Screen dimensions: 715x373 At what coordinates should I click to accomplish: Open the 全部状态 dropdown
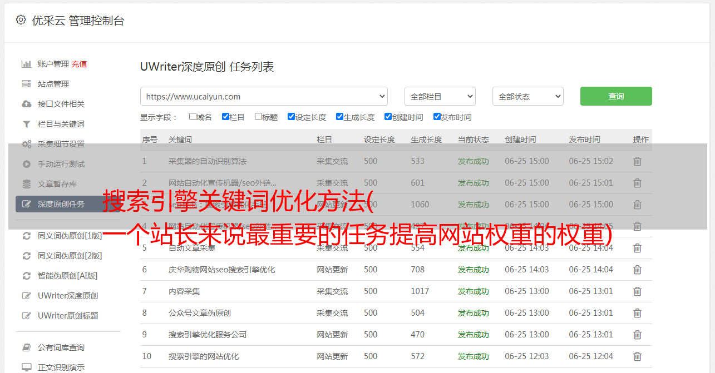click(528, 96)
